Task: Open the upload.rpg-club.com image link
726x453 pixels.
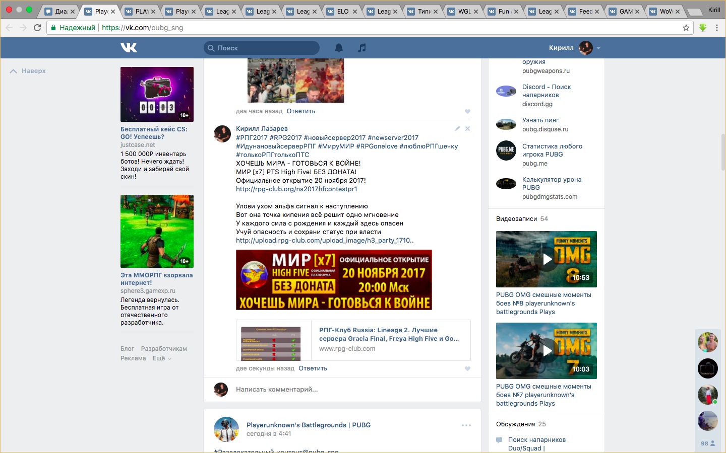Action: 325,240
